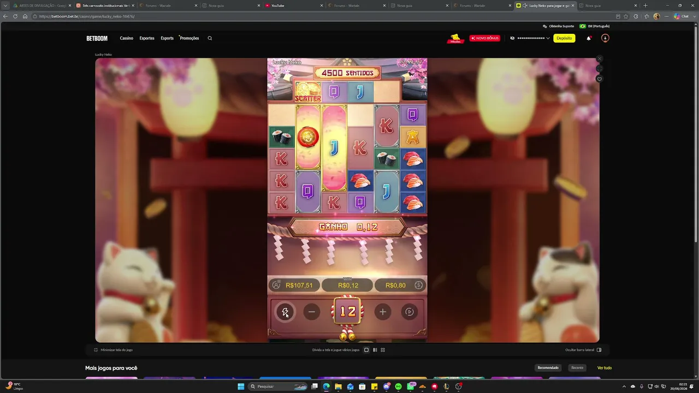Click the NOVO BÔNUS button

[x=484, y=38]
